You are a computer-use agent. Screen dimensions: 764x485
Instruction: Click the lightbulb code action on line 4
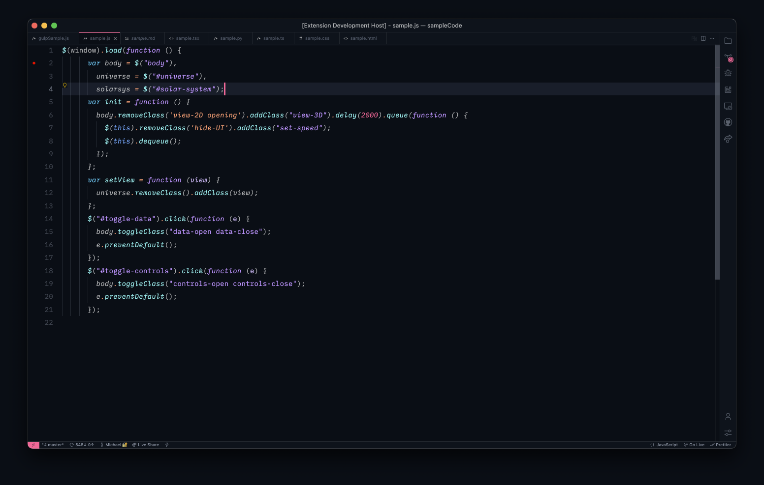(x=64, y=86)
